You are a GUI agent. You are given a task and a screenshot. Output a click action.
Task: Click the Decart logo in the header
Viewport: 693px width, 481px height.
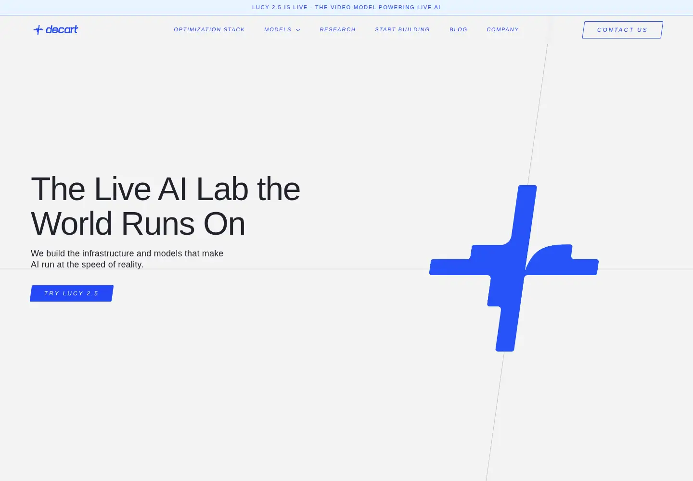click(56, 30)
